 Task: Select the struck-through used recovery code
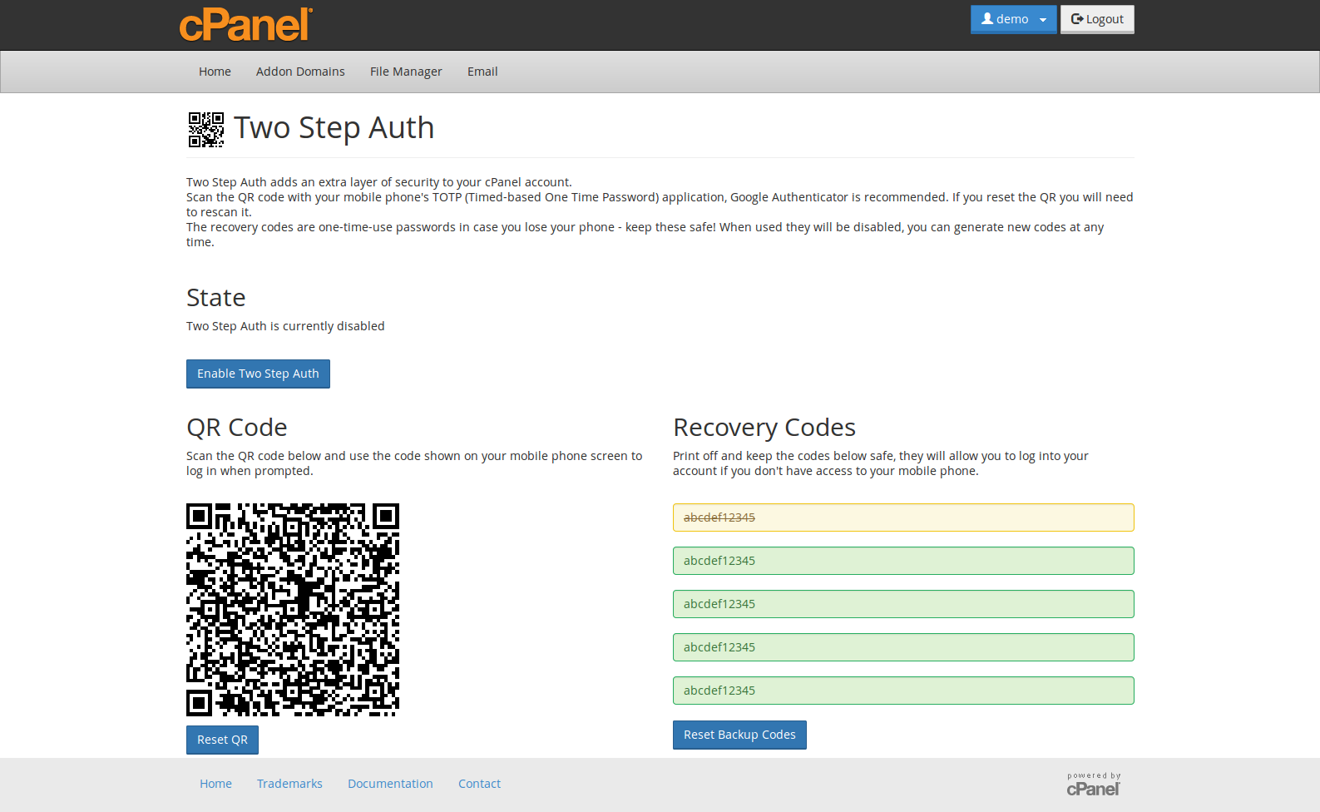tap(903, 517)
